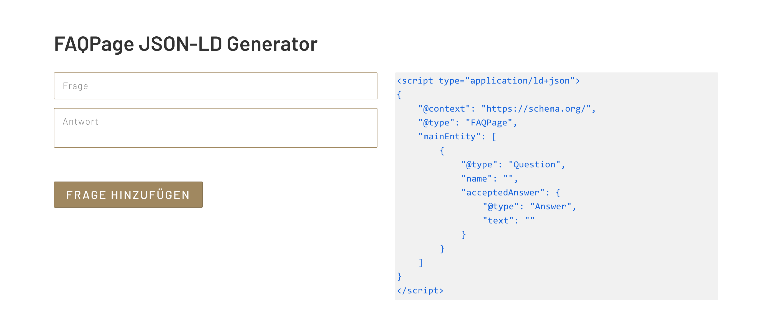This screenshot has height=312, width=776.
Task: Click the opening script tag line
Action: (488, 81)
